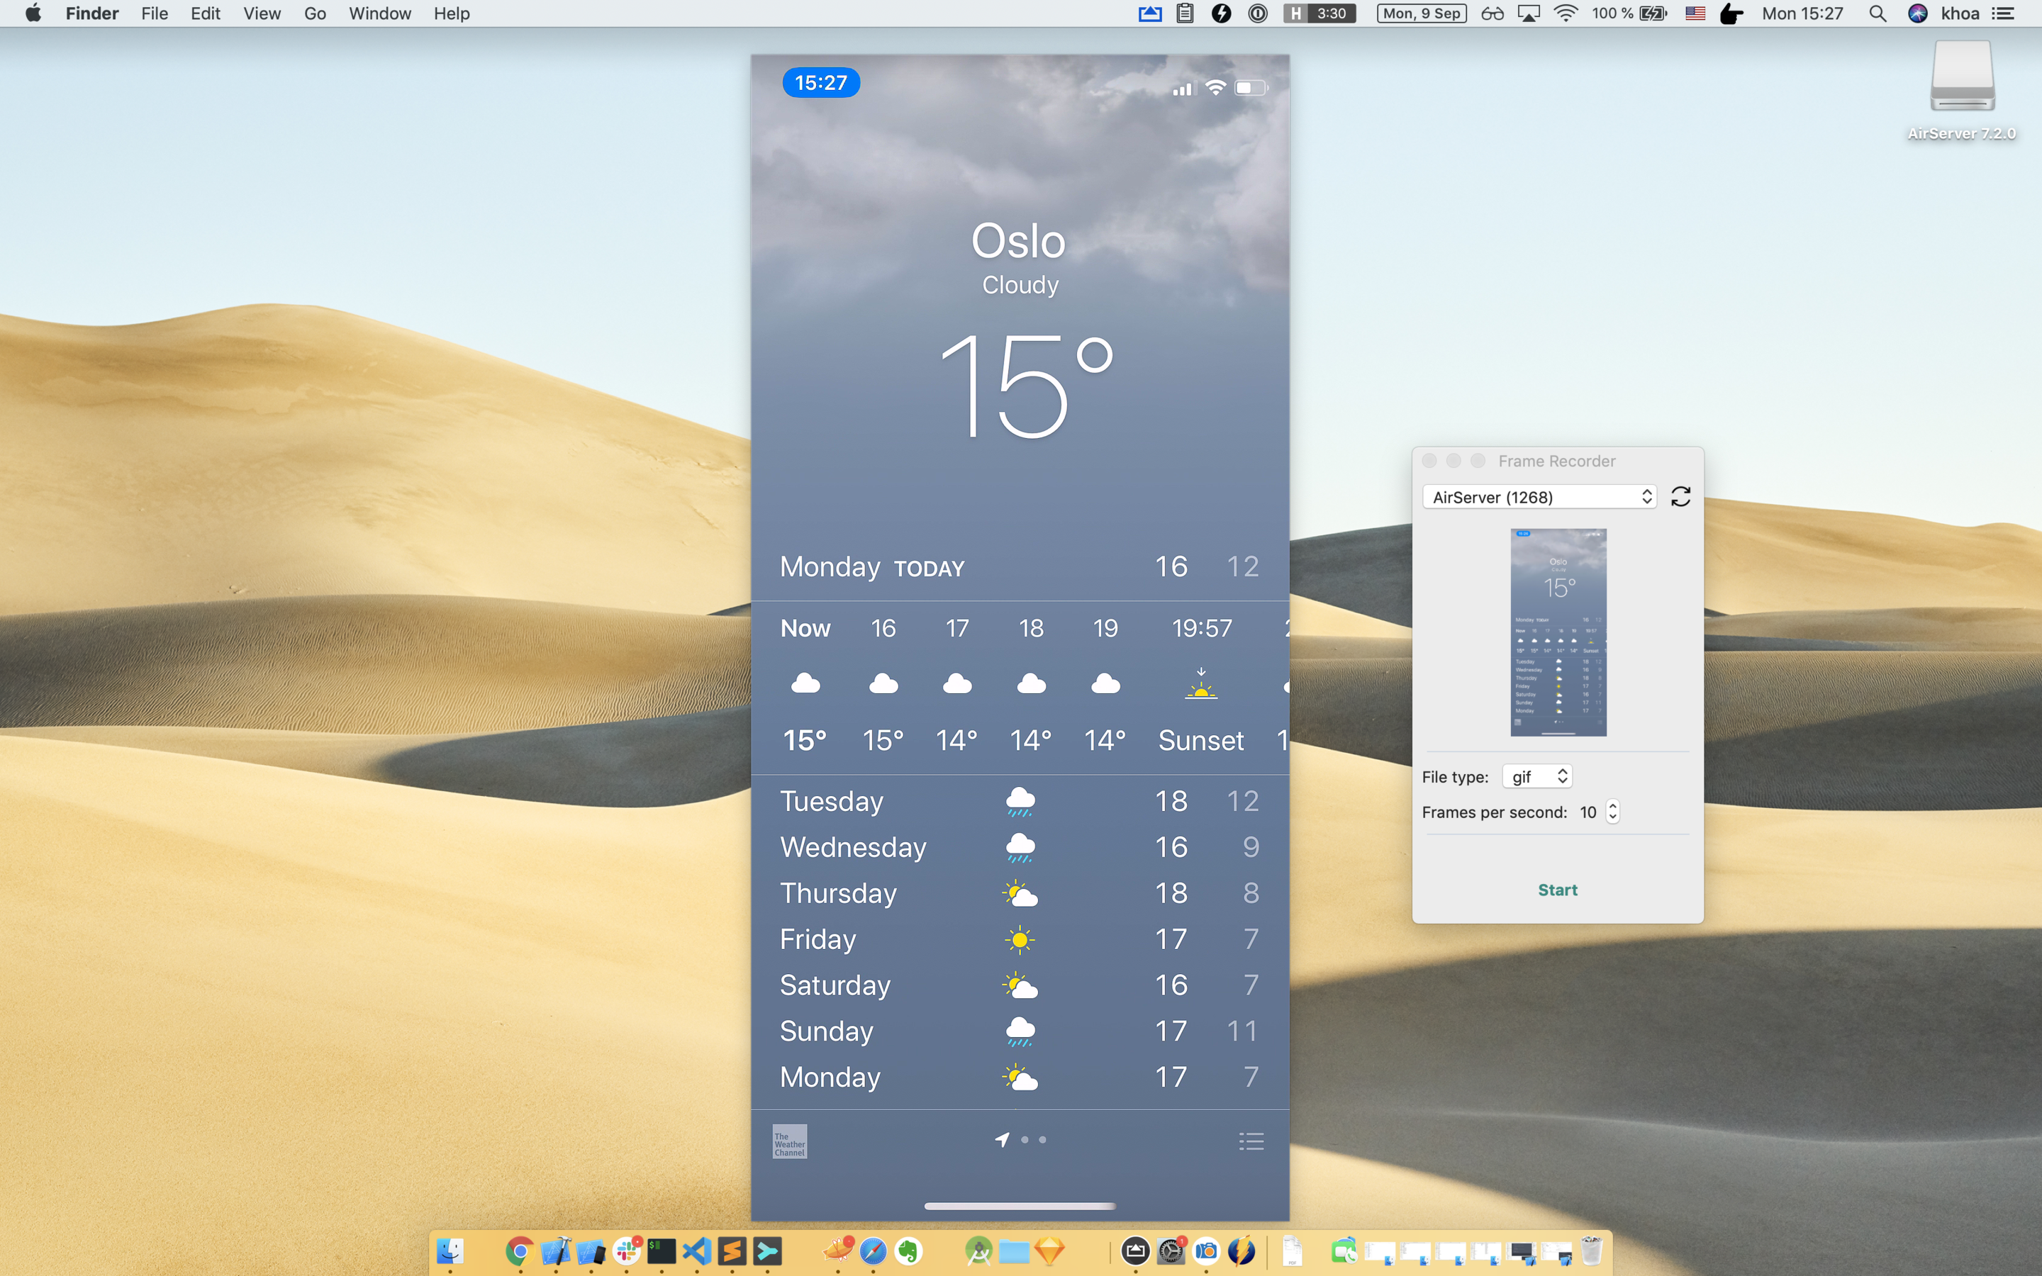
Task: Click the blue 15:27 time pill
Action: coord(820,83)
